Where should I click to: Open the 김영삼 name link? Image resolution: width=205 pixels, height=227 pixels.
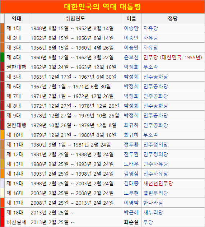pyautogui.click(x=131, y=173)
